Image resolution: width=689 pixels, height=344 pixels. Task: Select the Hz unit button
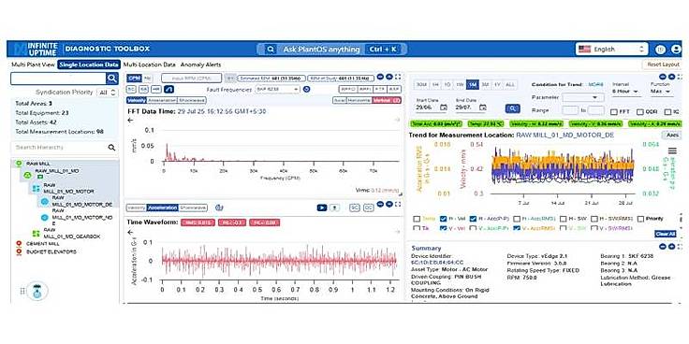[x=147, y=79]
